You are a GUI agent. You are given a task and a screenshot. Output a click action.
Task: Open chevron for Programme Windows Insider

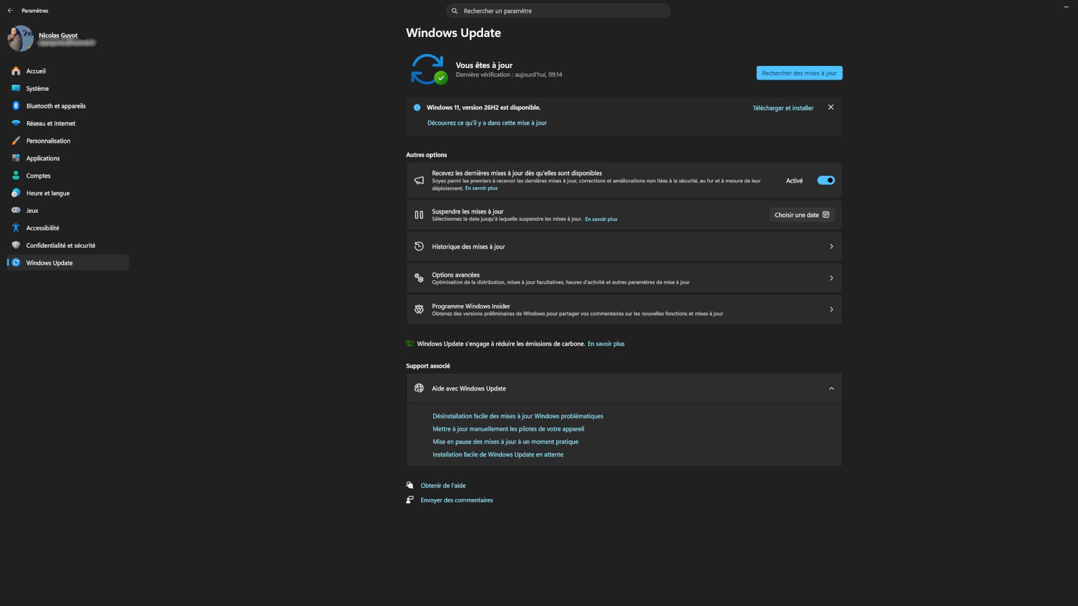tap(831, 310)
